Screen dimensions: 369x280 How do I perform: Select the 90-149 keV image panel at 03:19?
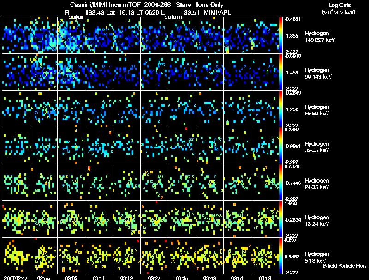pyautogui.click(x=126, y=72)
